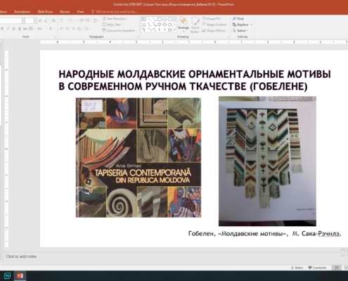Increase the list indent level

pos(87,20)
